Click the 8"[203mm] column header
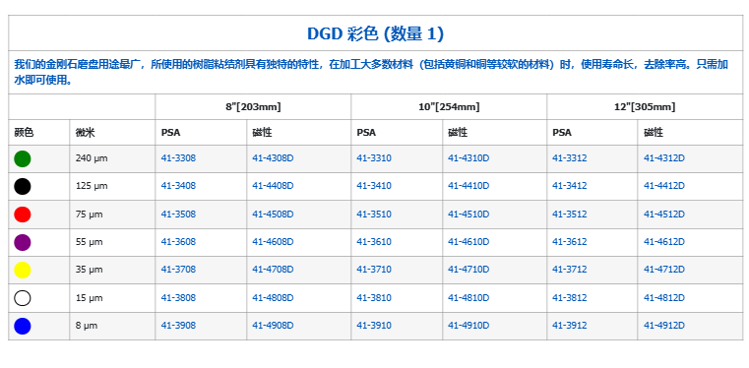 (x=253, y=107)
